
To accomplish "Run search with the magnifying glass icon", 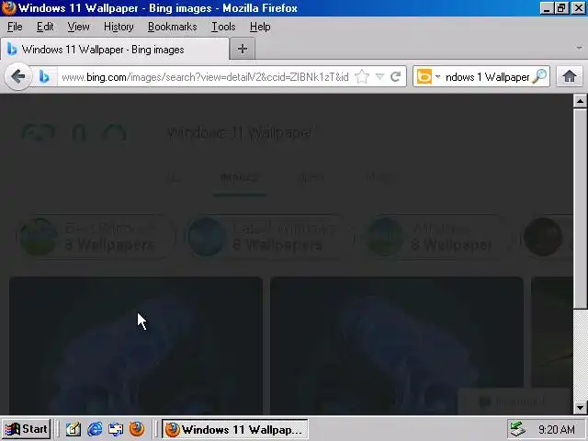I will 539,76.
